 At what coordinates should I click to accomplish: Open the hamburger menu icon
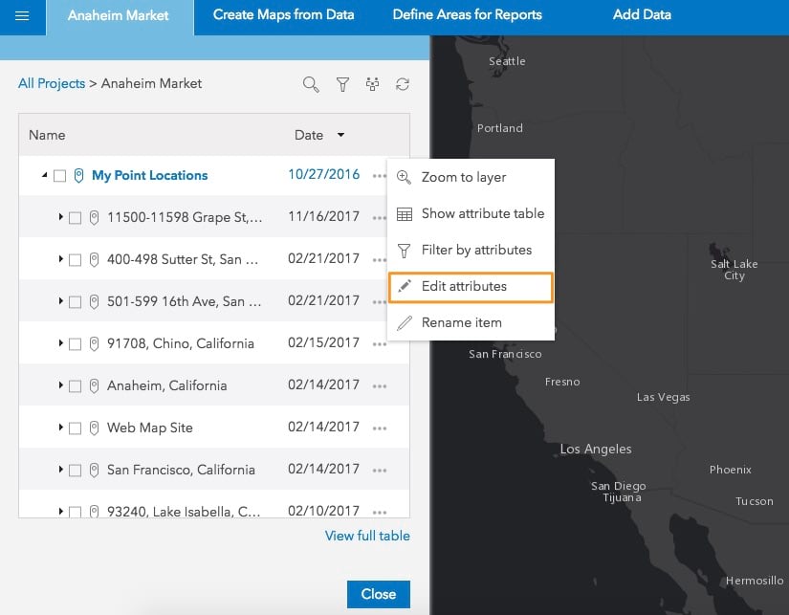click(x=22, y=15)
